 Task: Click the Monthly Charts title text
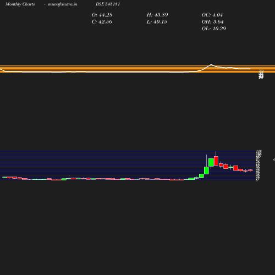pos(20,4)
